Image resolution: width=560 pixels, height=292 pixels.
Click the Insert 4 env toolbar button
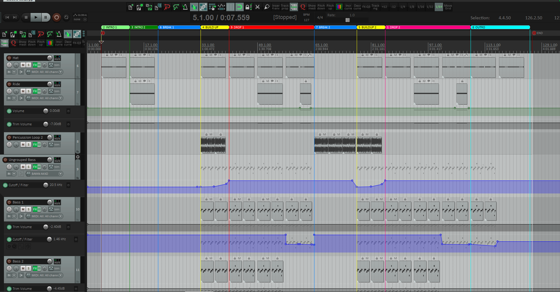(276, 7)
